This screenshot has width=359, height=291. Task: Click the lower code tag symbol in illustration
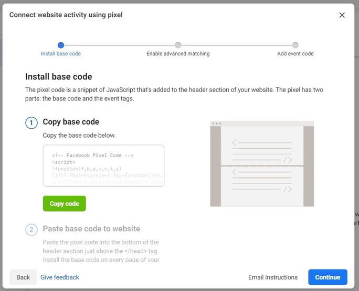tap(287, 189)
